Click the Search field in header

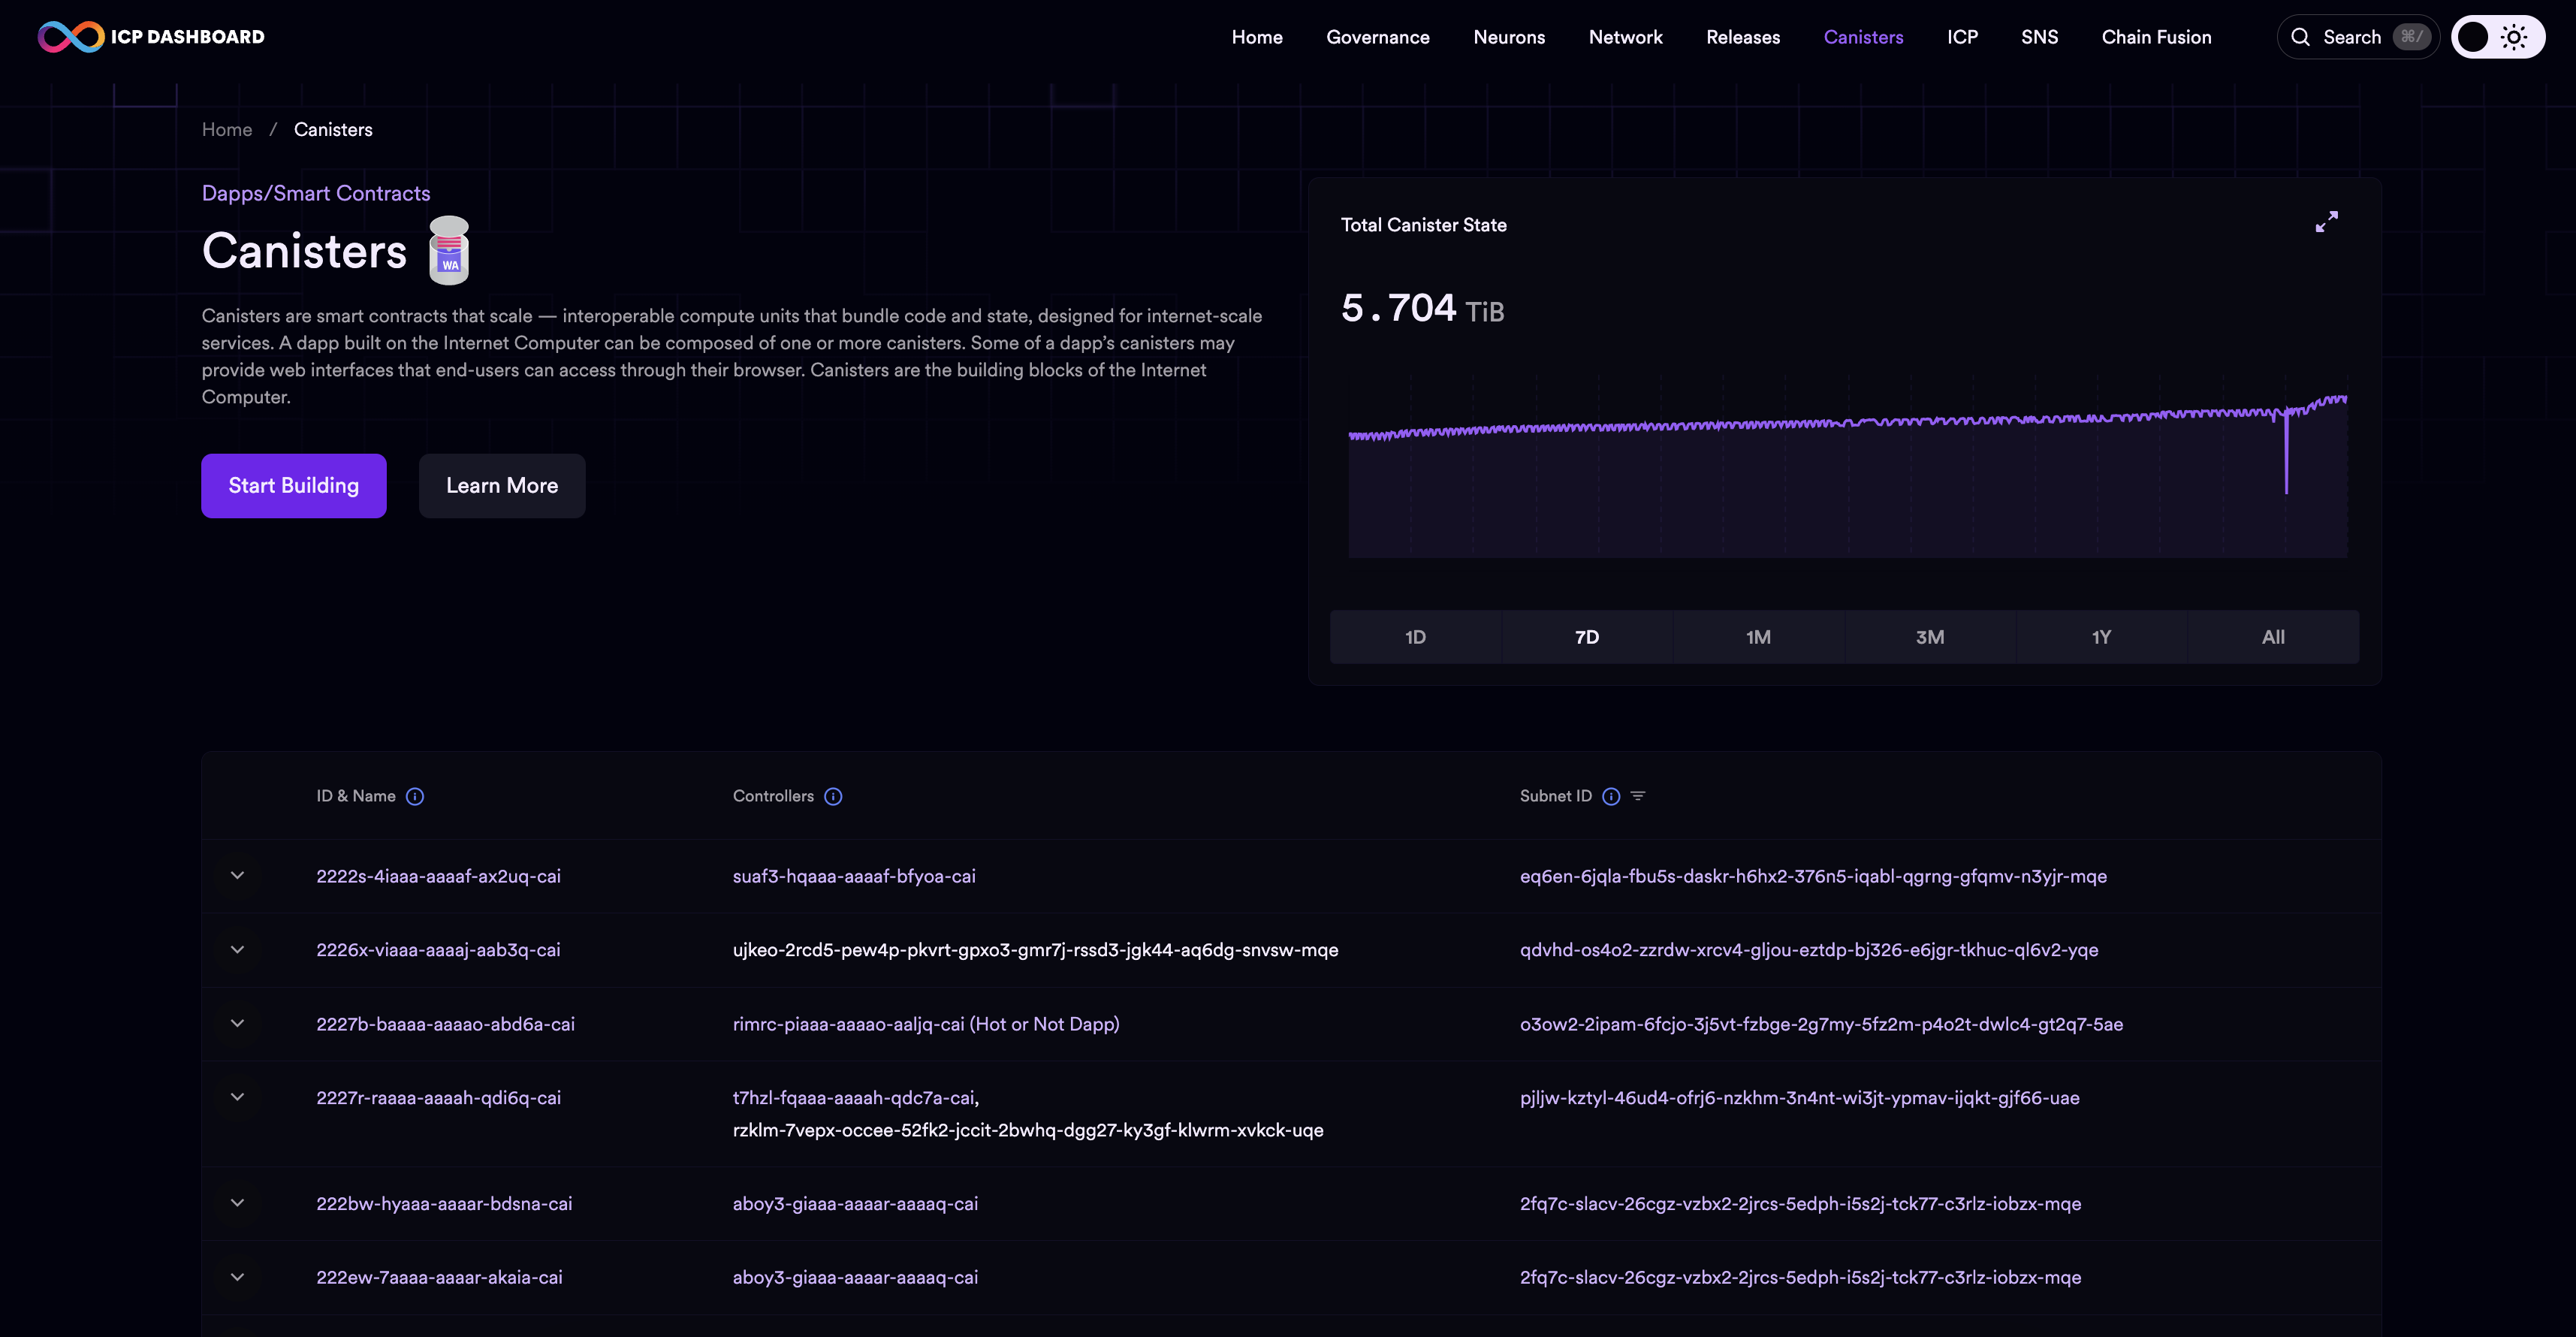pos(2358,37)
